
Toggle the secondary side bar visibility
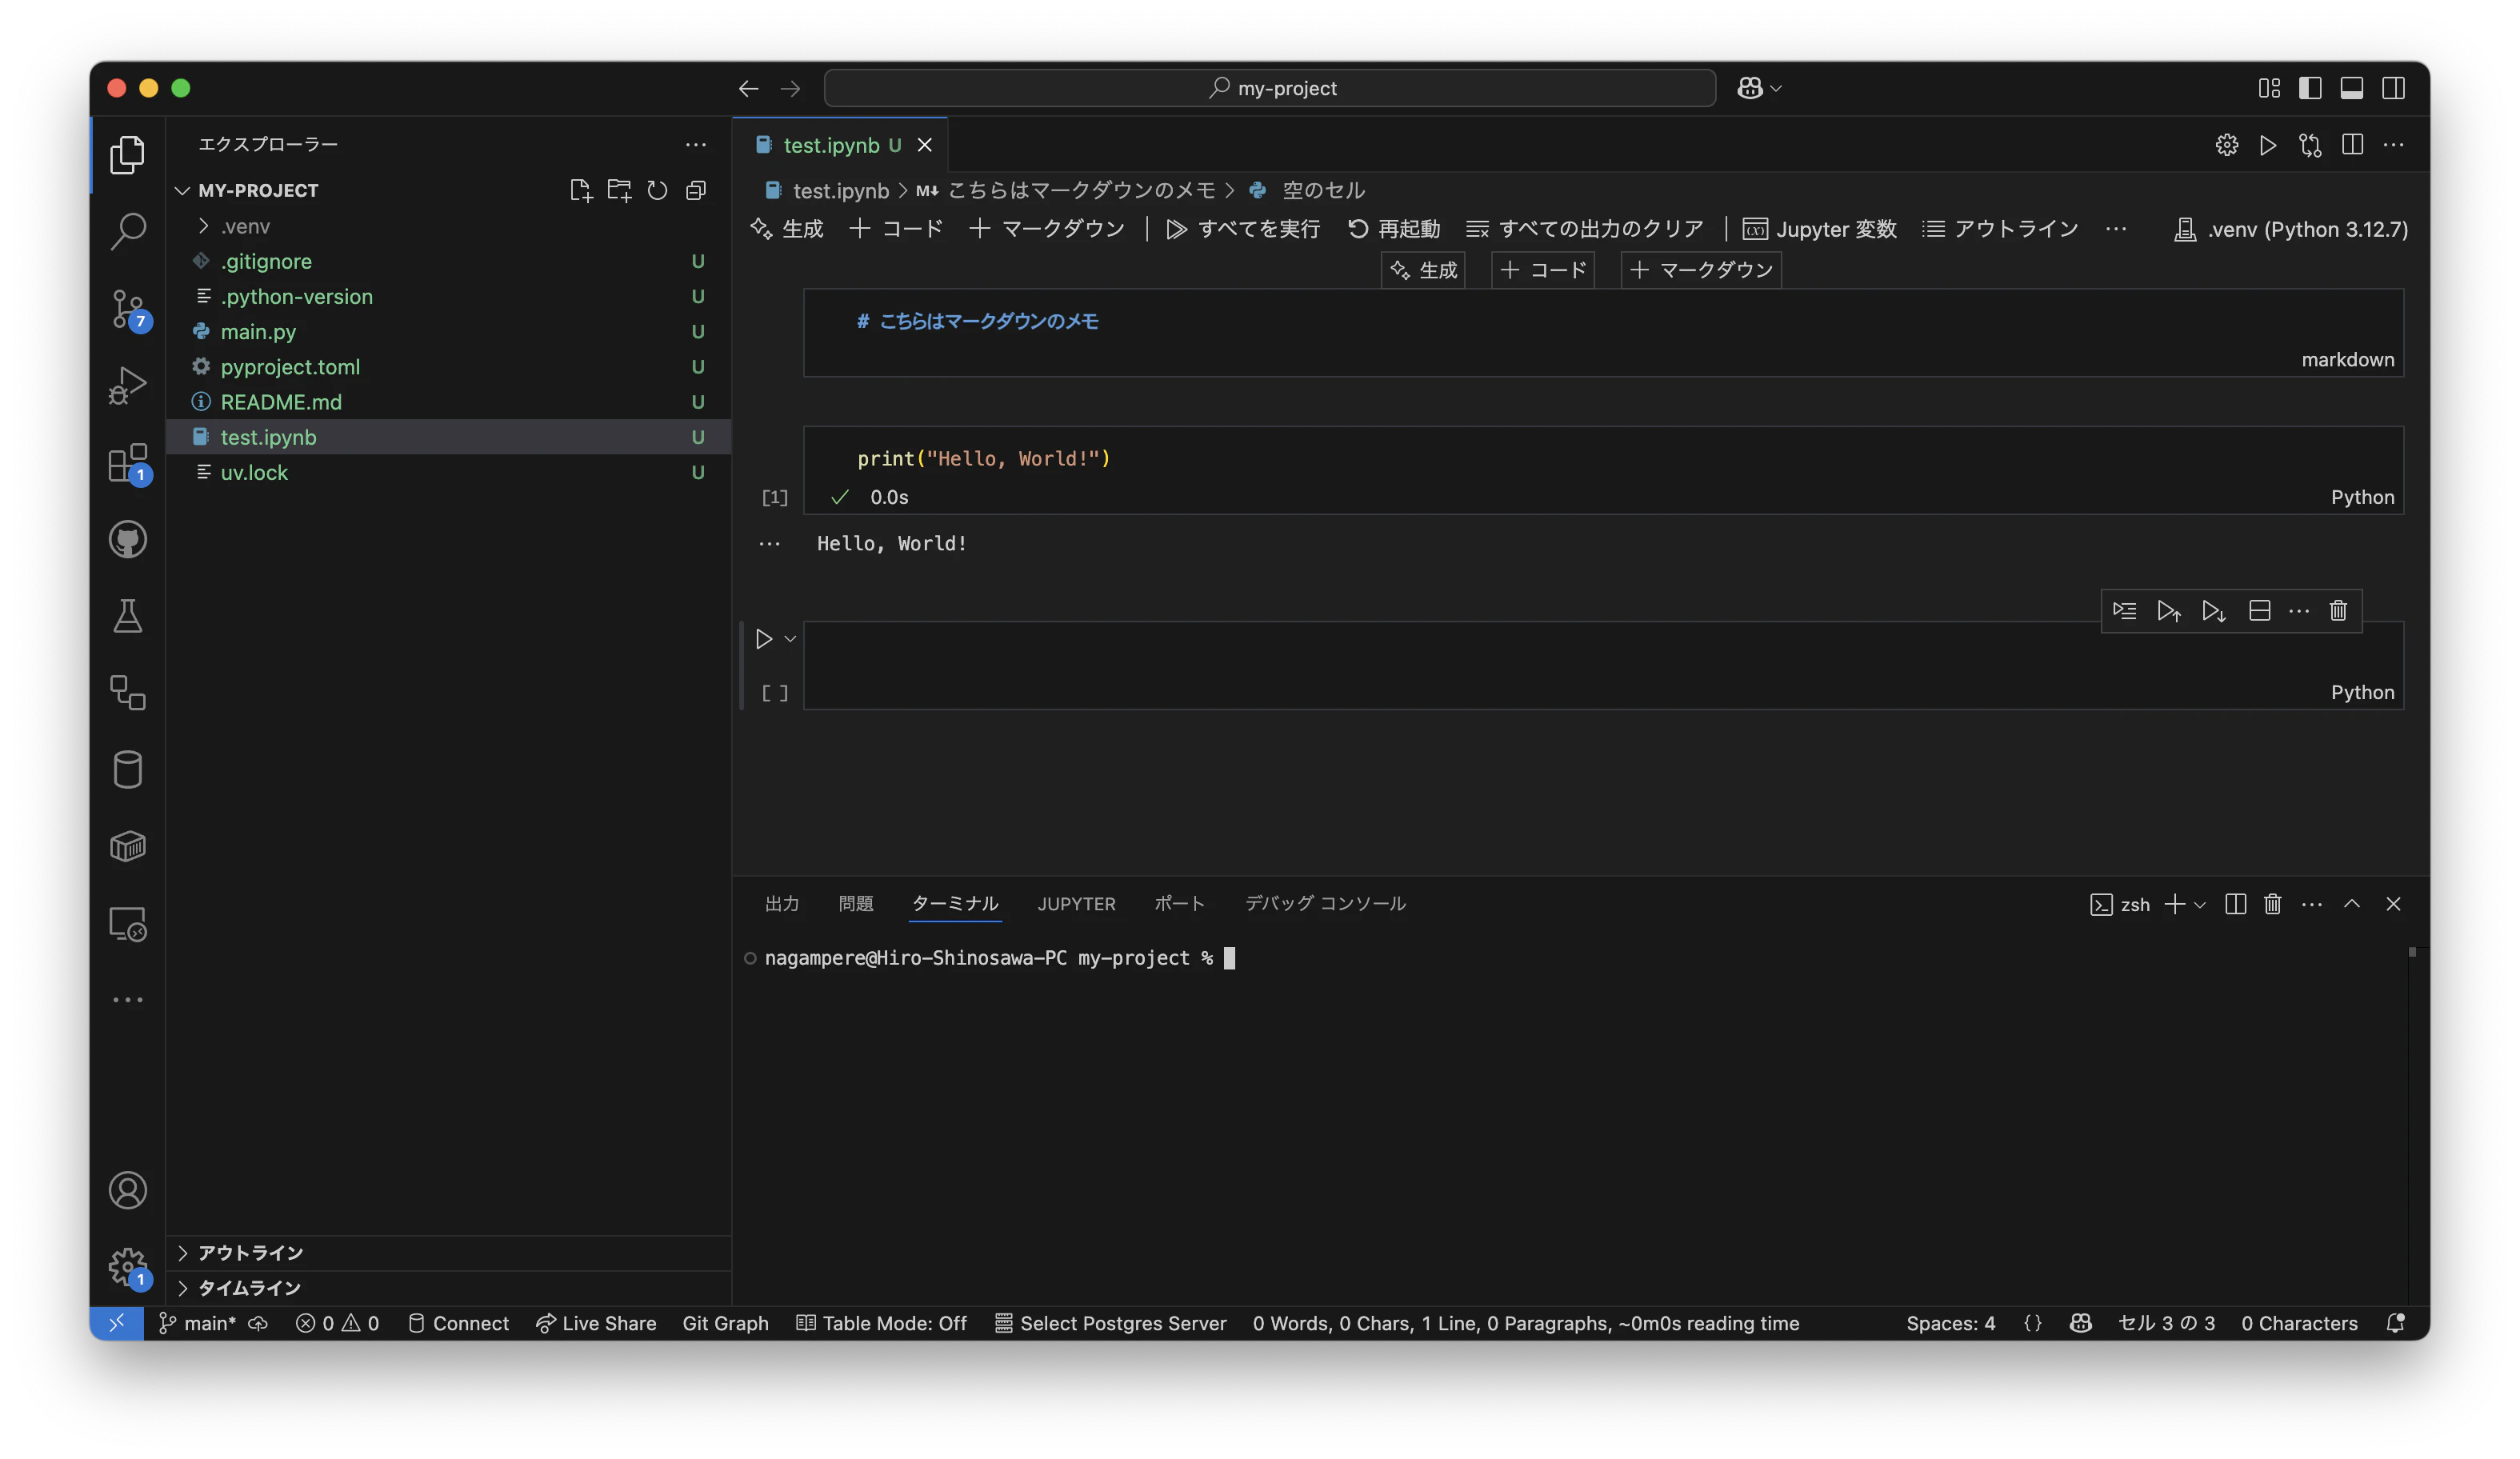tap(2393, 88)
